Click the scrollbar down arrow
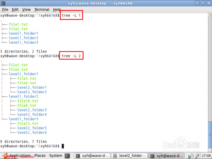212x159 pixels. tap(210, 150)
